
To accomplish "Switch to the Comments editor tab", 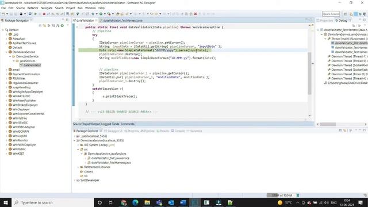I will coord(128,124).
